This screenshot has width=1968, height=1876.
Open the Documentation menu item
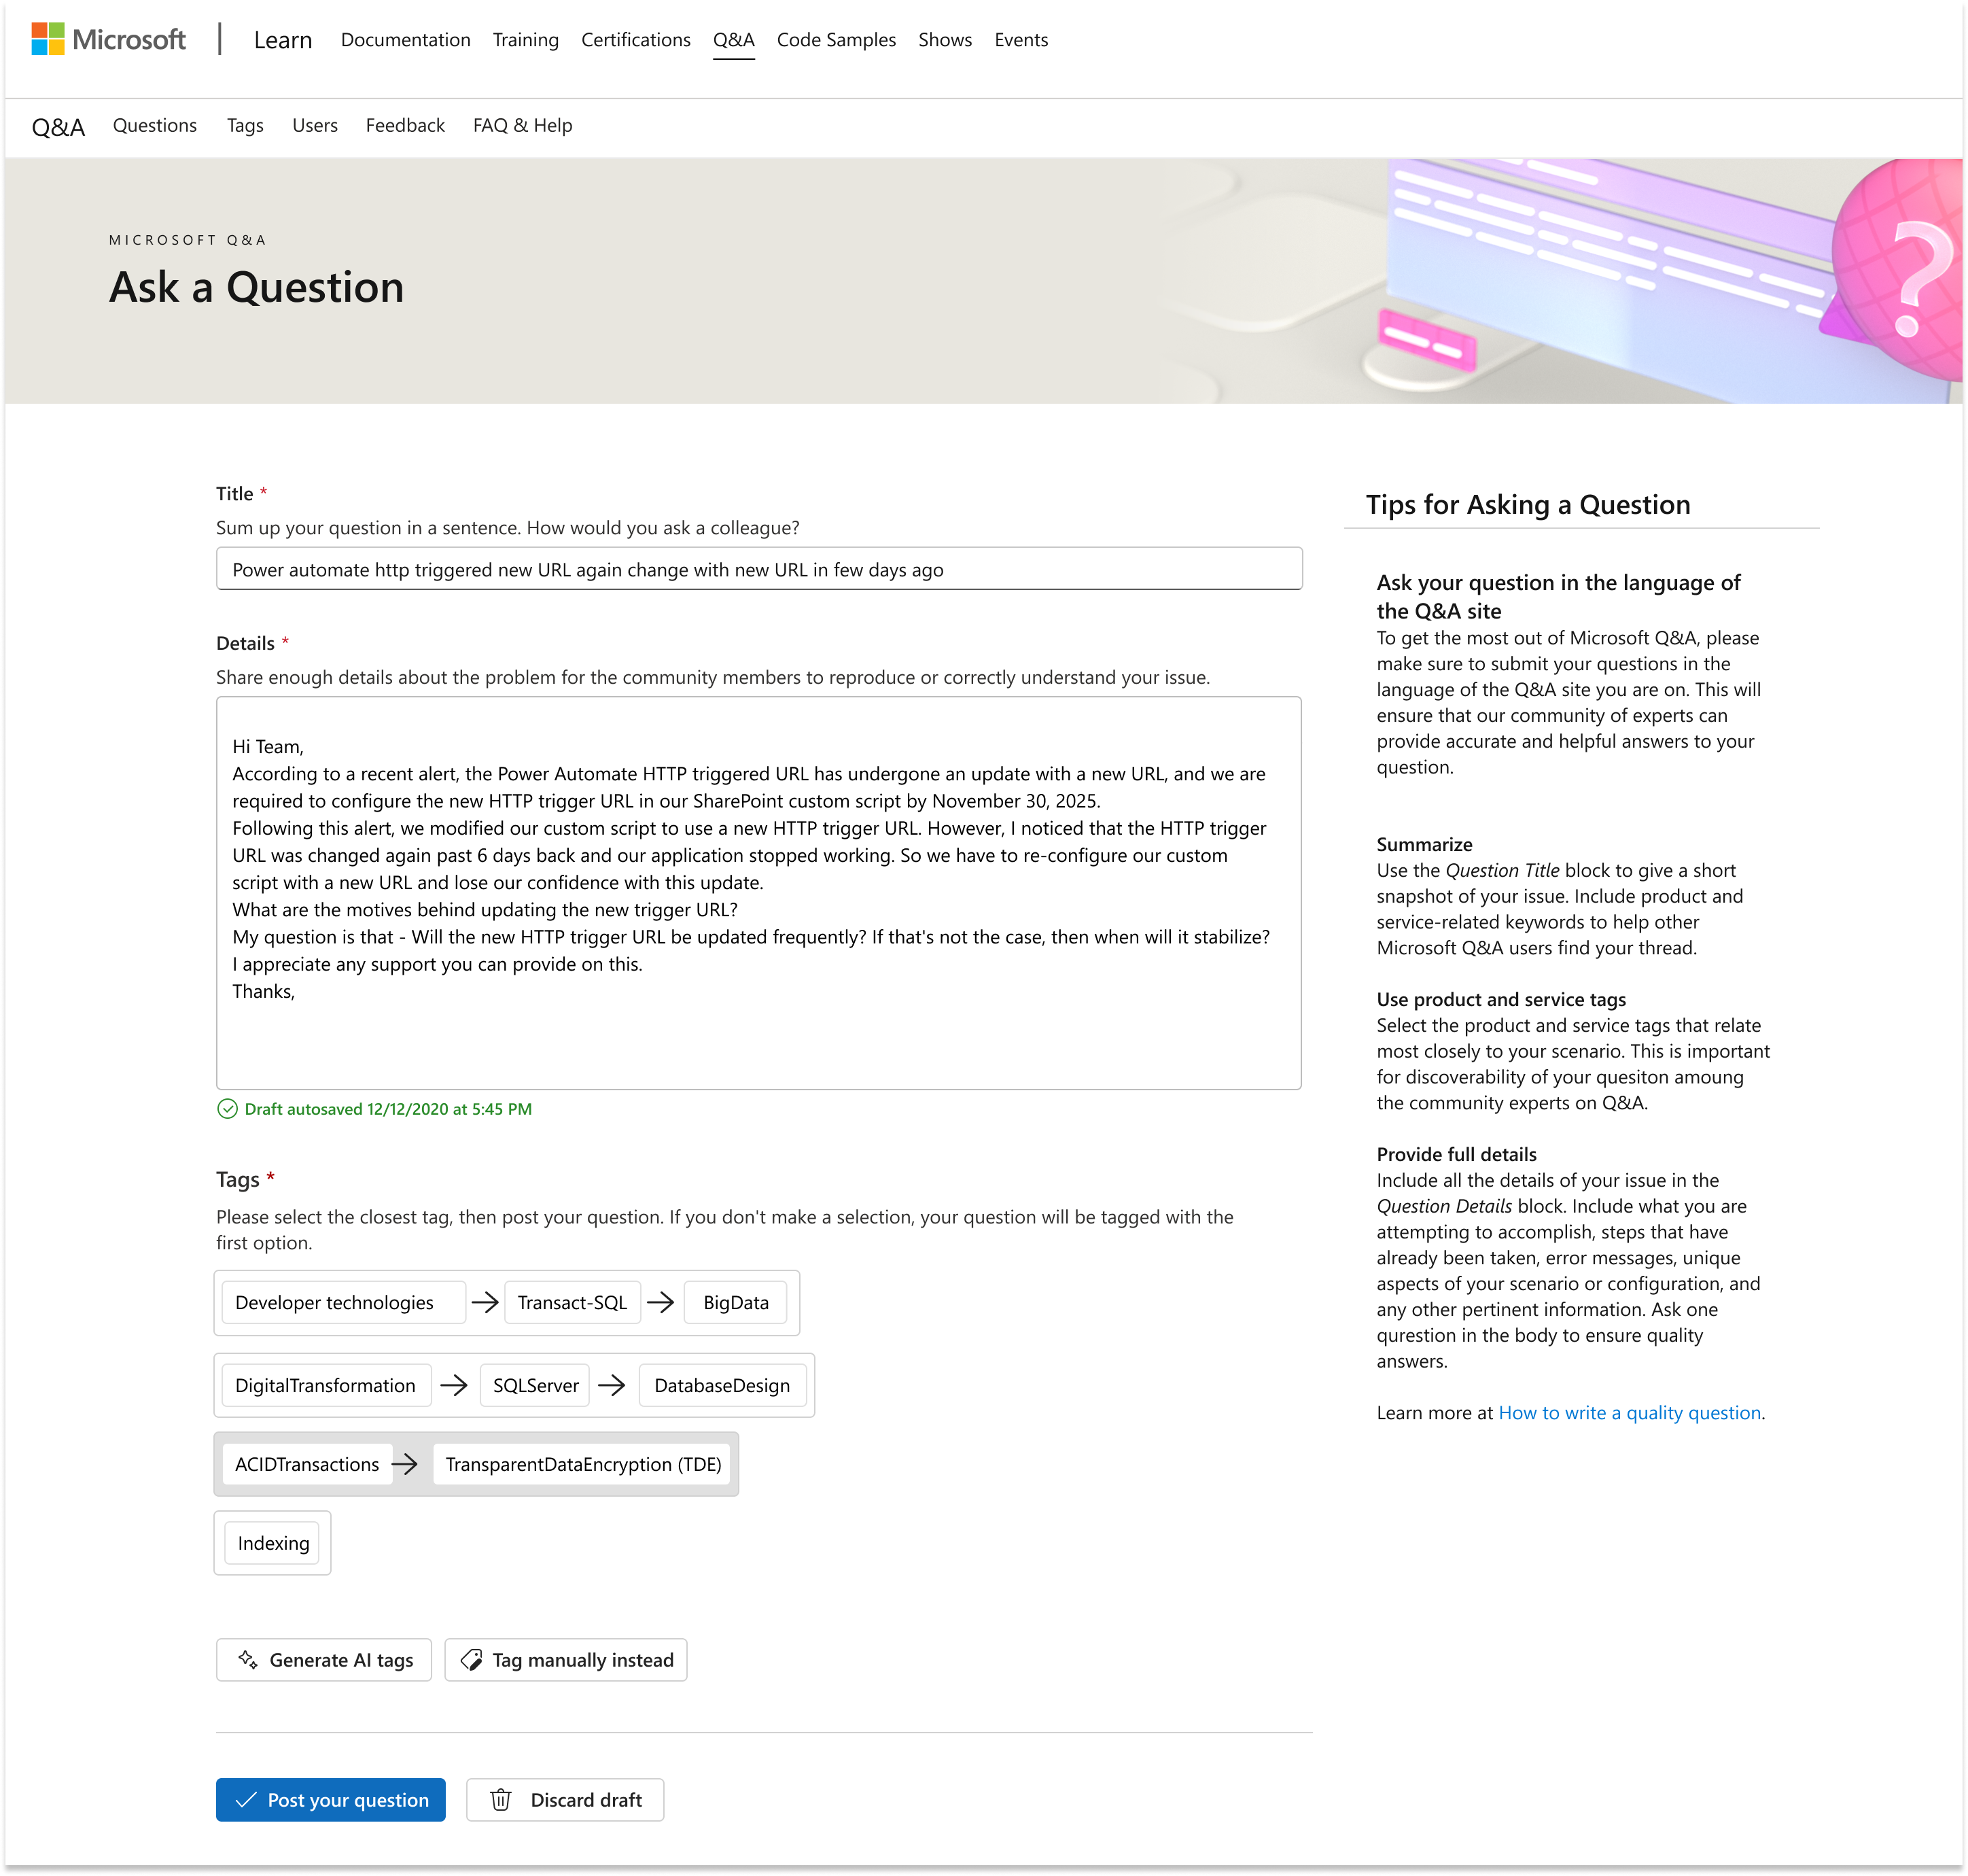pyautogui.click(x=405, y=40)
